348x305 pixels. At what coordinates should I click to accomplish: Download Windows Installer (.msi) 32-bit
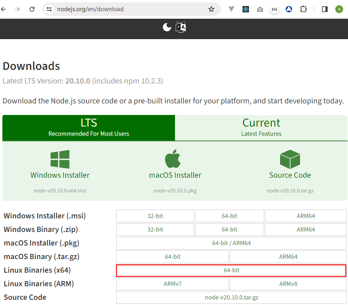155,216
